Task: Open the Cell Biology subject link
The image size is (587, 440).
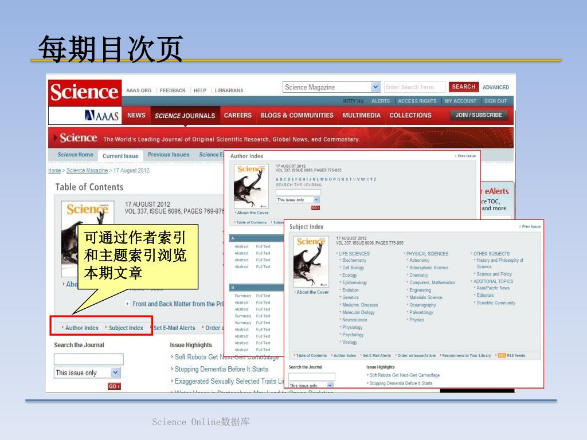Action: (353, 268)
